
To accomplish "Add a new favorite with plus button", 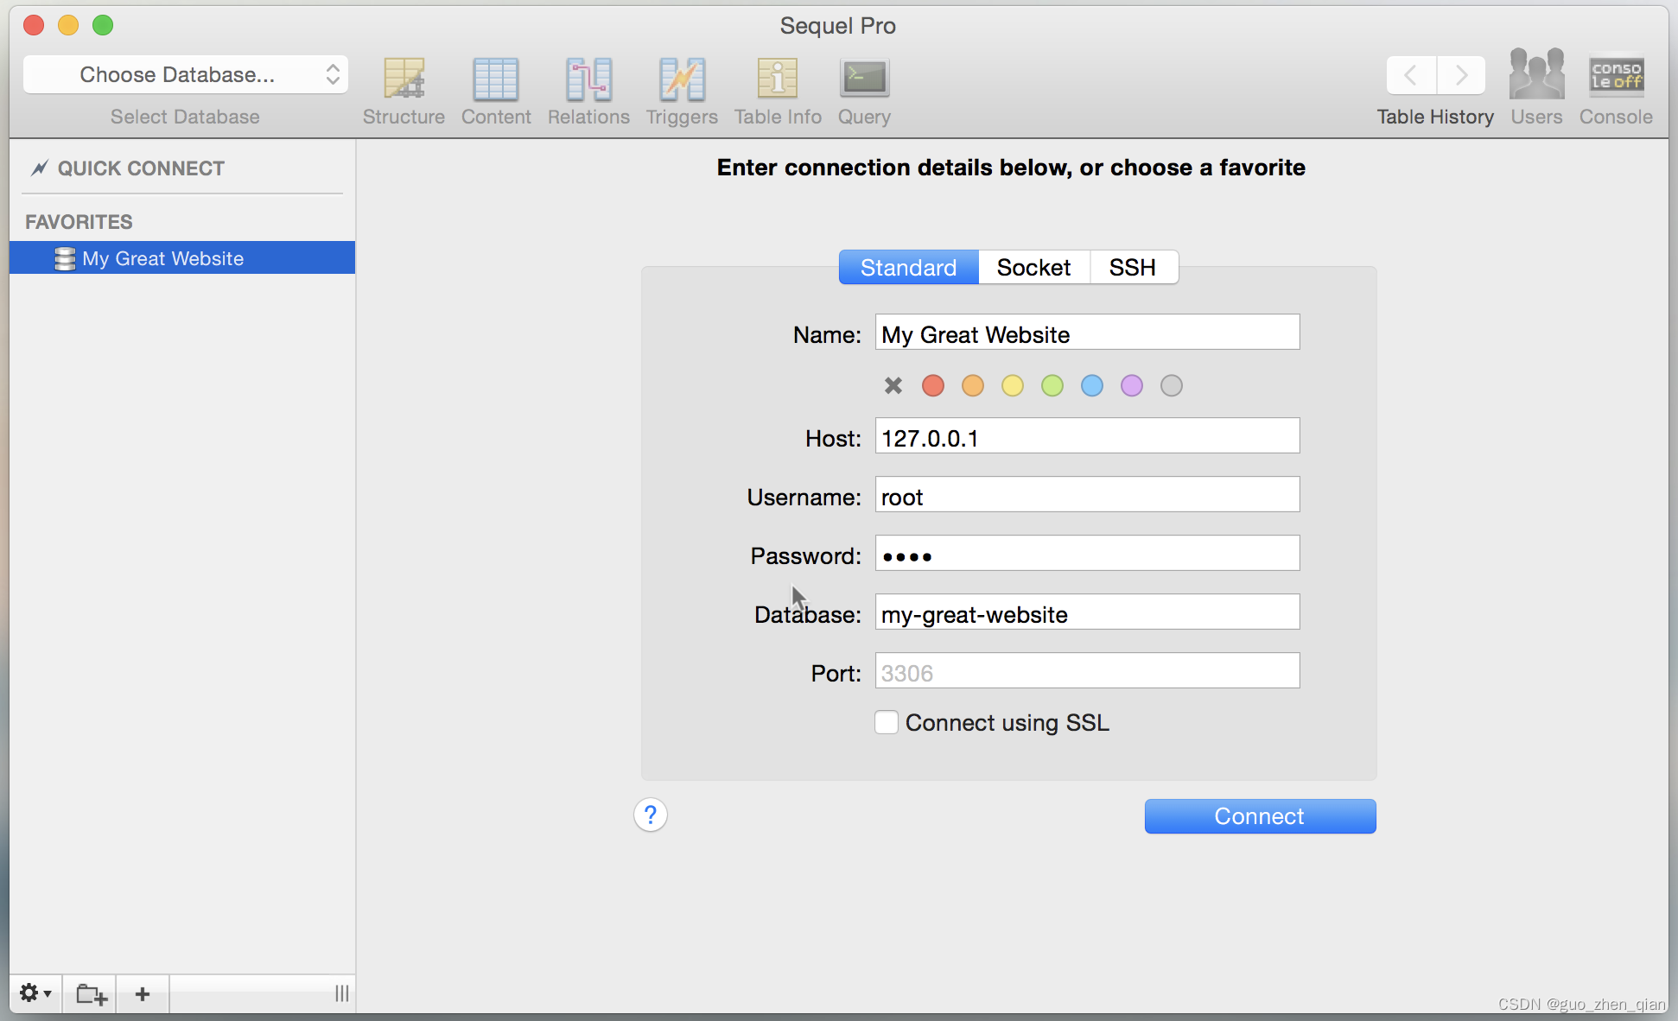I will pos(143,993).
